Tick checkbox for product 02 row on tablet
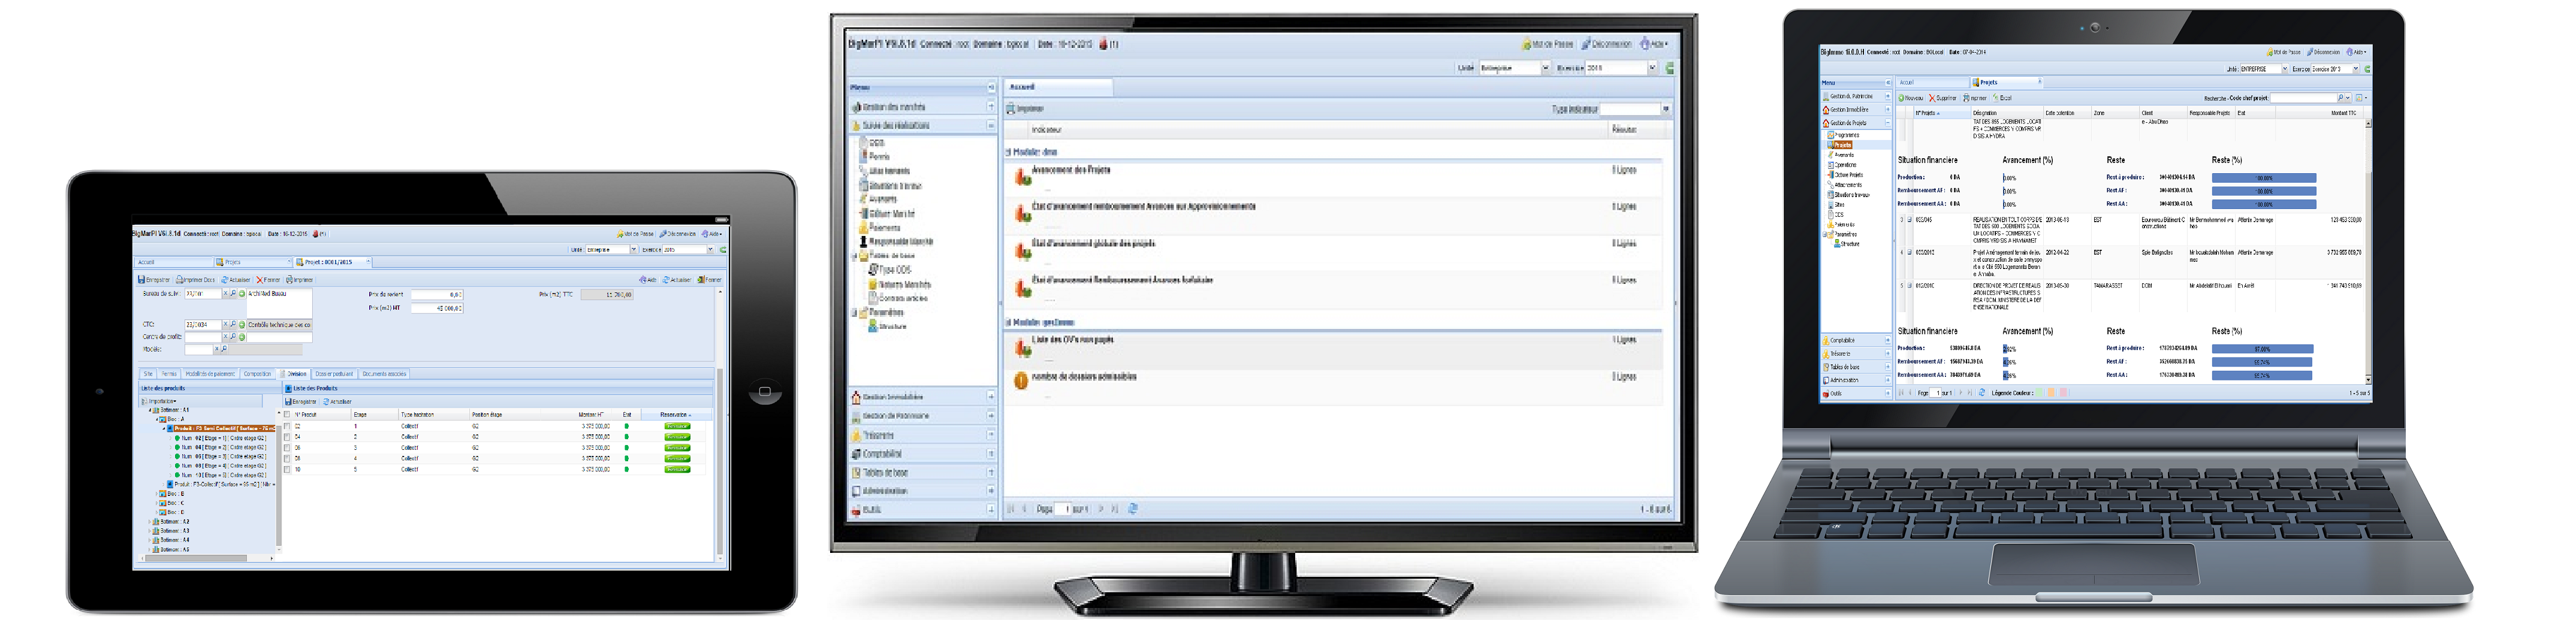The image size is (2576, 620). (x=287, y=426)
